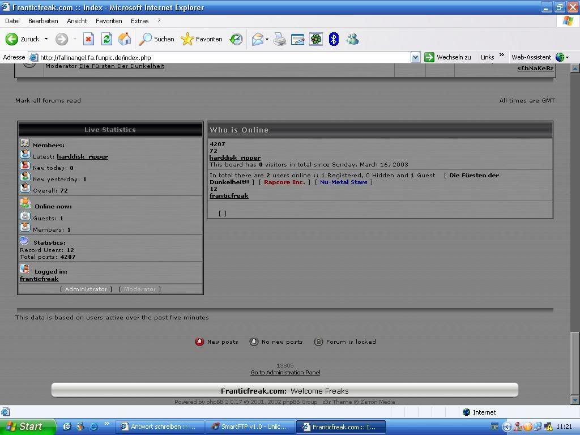The image size is (580, 435).
Task: Click the page scrollbar down arrow
Action: pyautogui.click(x=575, y=400)
